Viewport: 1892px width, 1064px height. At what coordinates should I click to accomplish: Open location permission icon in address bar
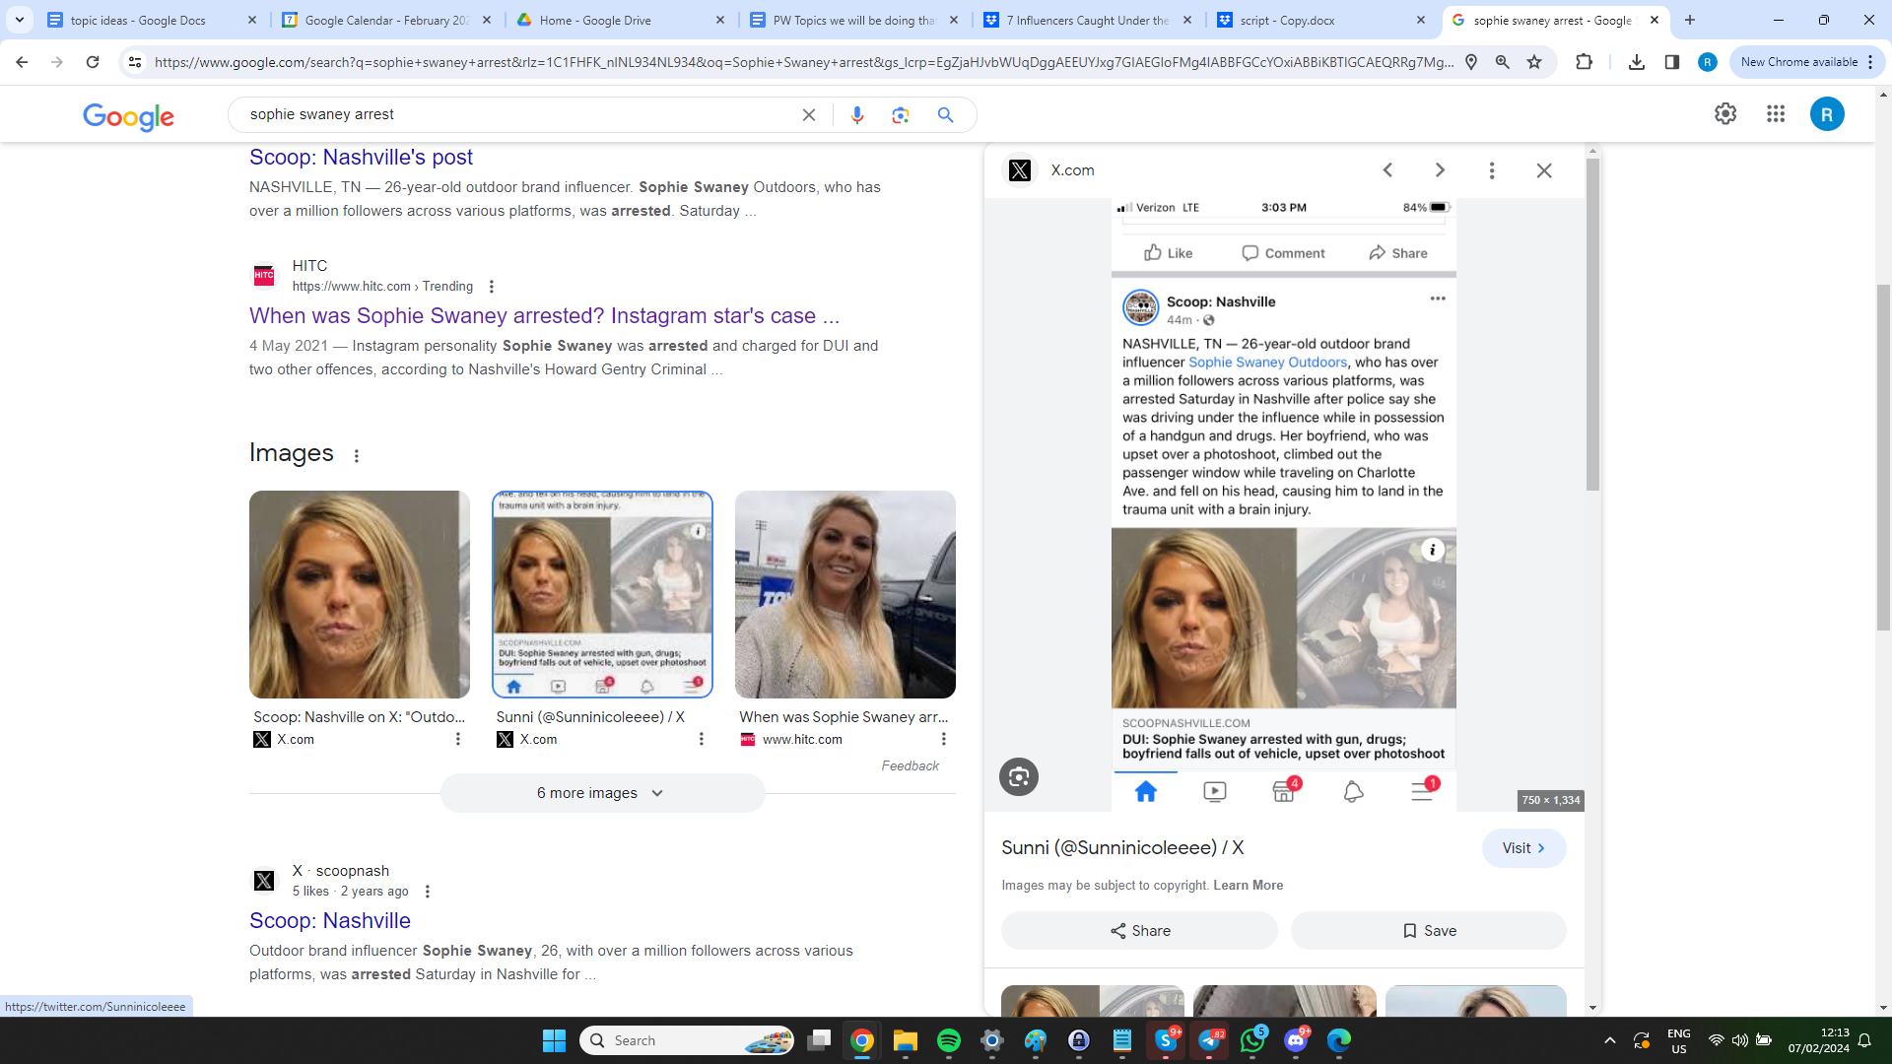point(1471,62)
